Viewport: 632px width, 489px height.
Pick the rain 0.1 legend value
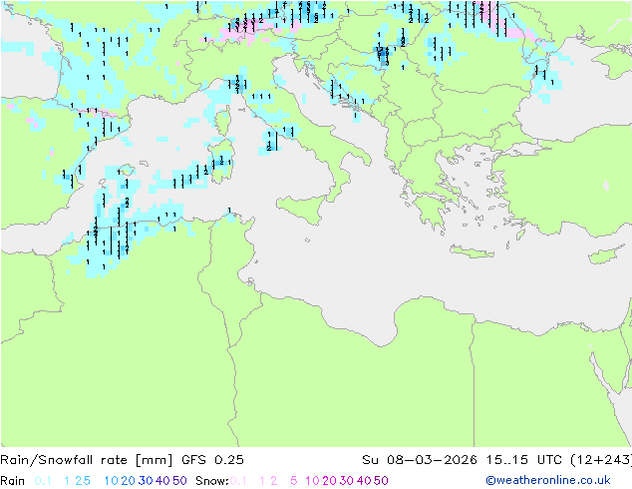[43, 481]
